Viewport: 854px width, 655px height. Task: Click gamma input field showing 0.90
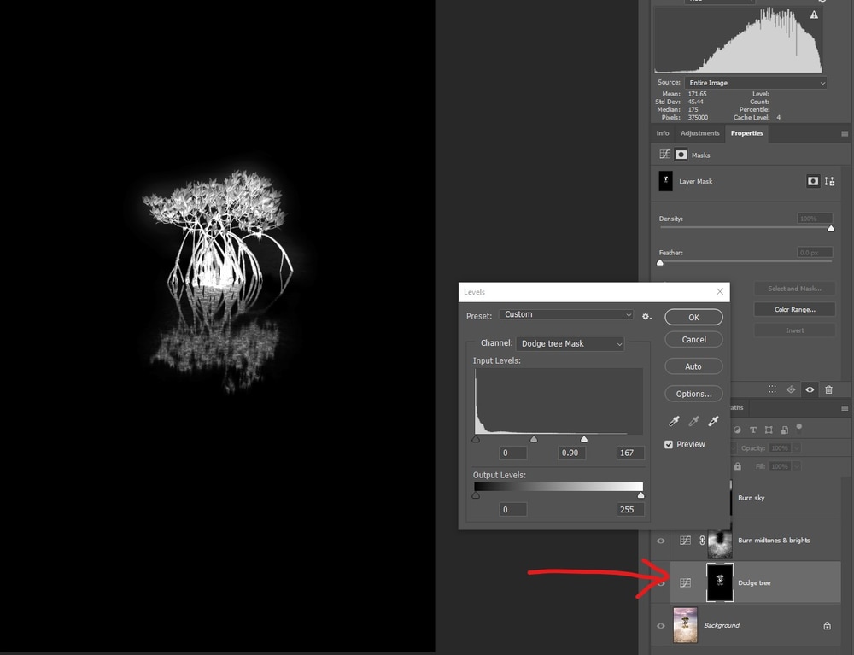pos(571,453)
